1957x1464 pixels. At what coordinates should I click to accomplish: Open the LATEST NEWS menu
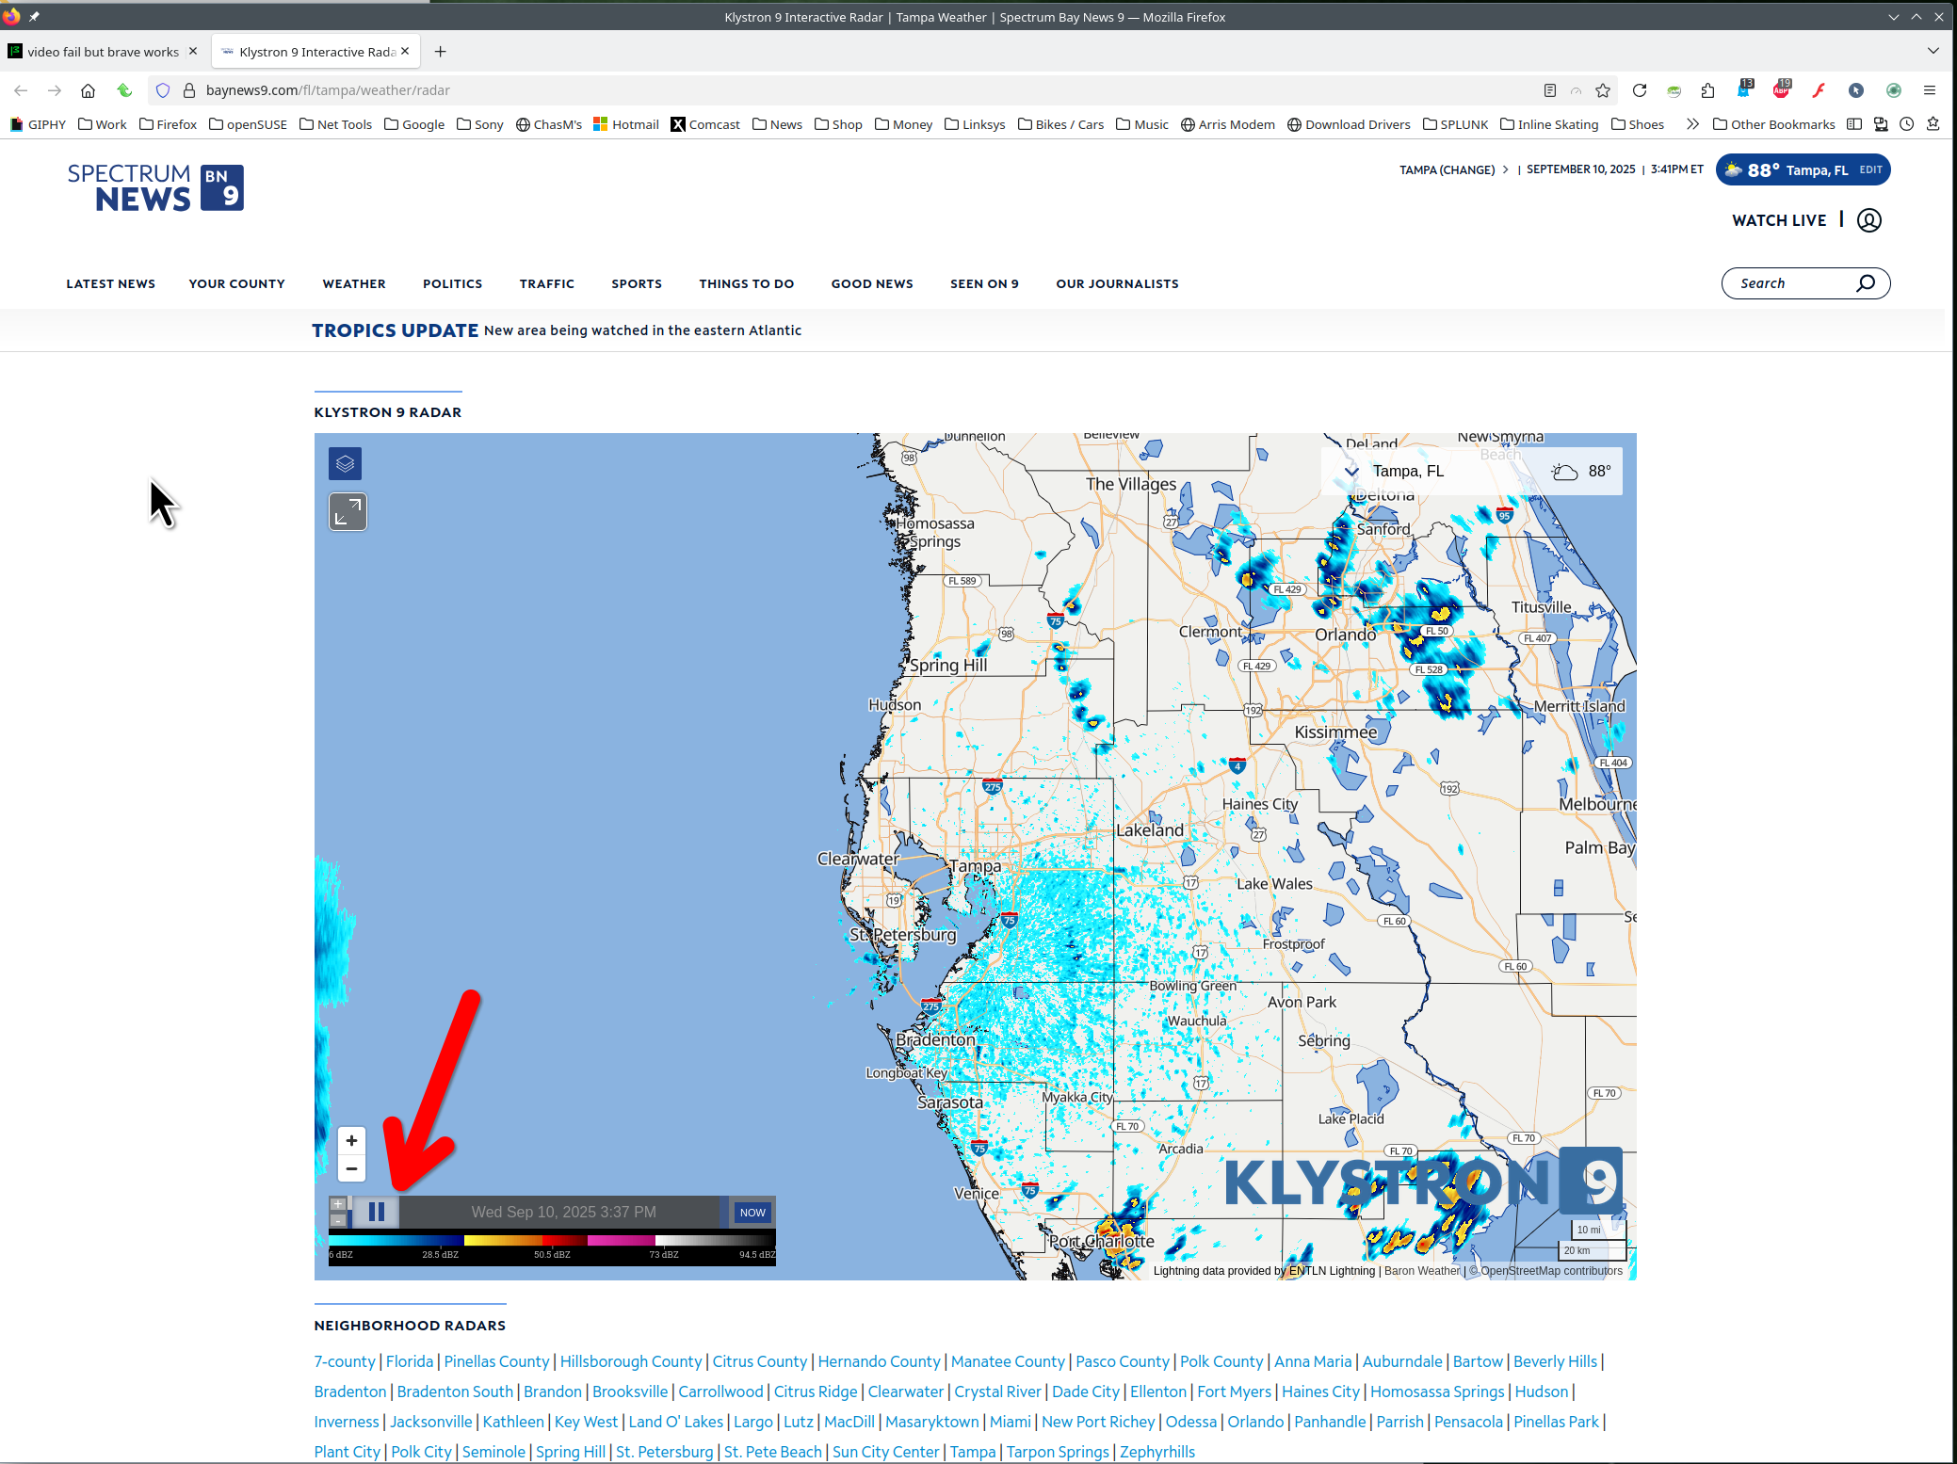111,283
